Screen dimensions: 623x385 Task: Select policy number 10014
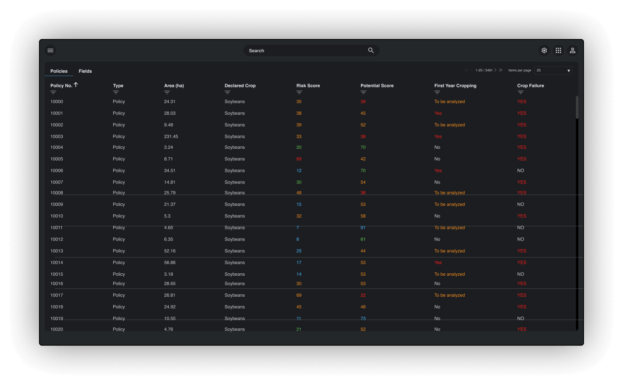(57, 263)
